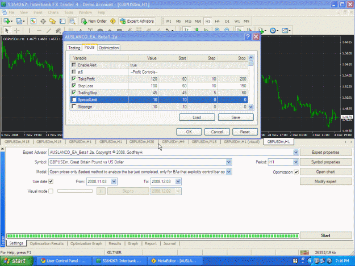This screenshot has height=266, width=355.
Task: Open MetaEditor from the toolbar icon
Action: tap(113, 21)
